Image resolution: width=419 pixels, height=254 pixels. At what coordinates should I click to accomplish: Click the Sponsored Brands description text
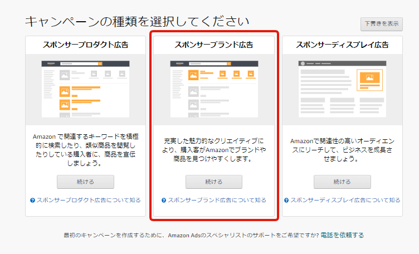(x=214, y=150)
